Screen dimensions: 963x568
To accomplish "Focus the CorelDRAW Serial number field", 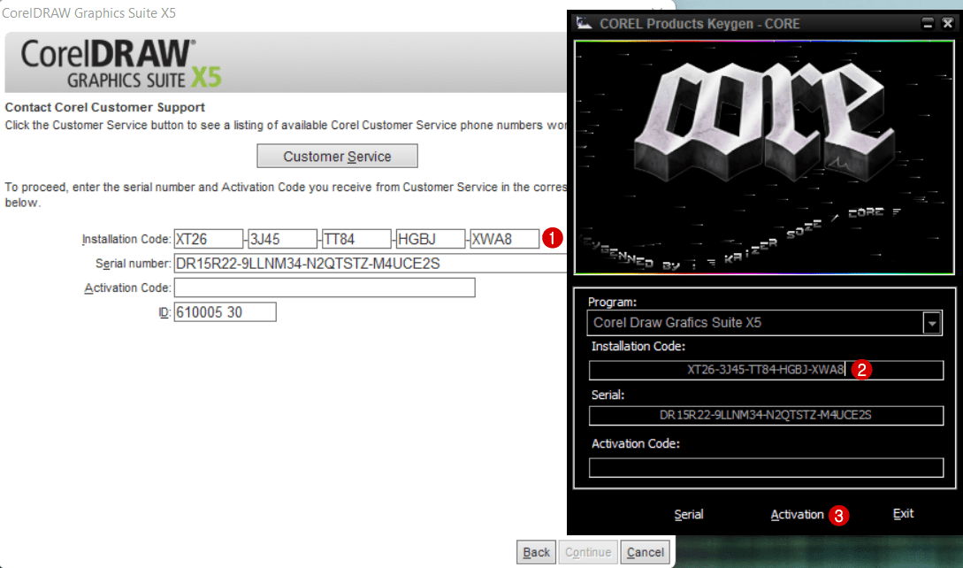I will click(371, 263).
